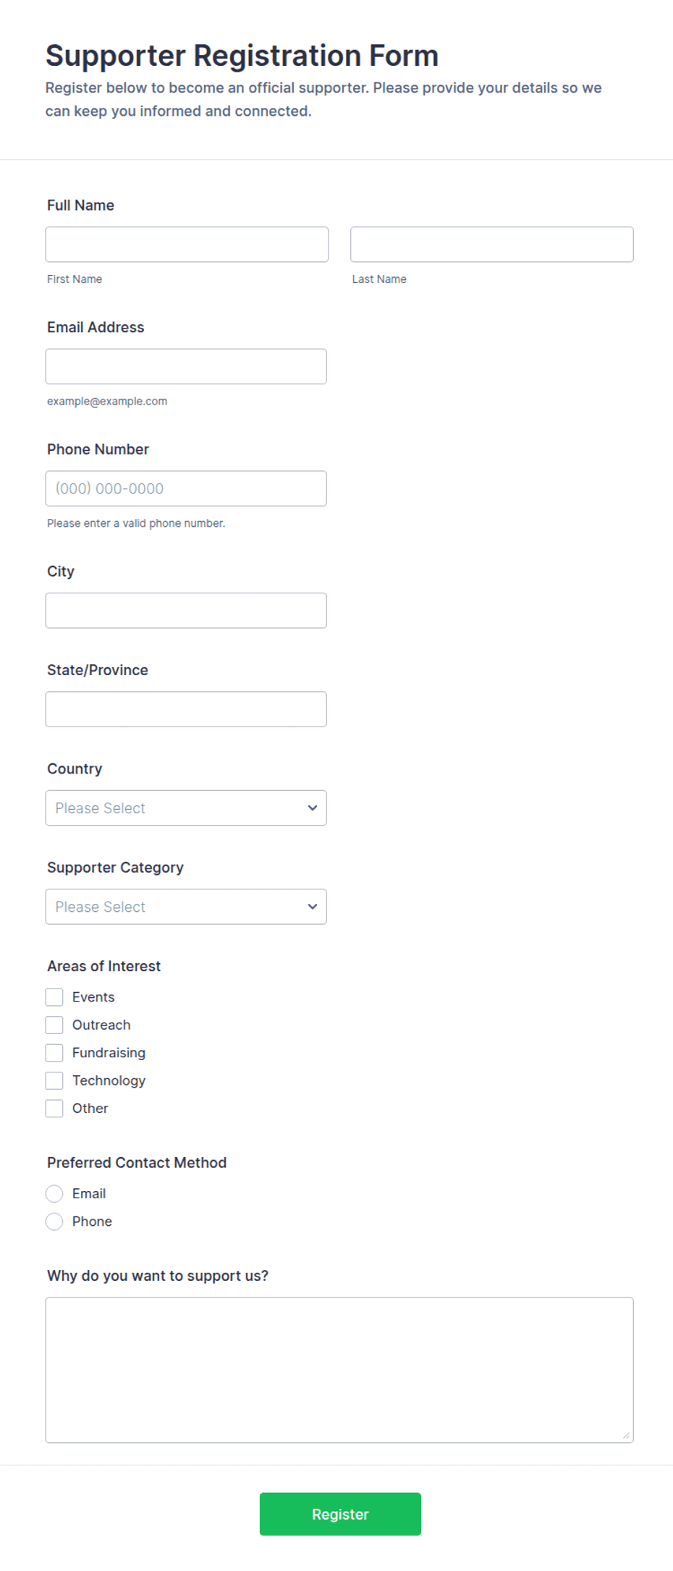
Task: Select Email as preferred contact method
Action: tap(54, 1194)
